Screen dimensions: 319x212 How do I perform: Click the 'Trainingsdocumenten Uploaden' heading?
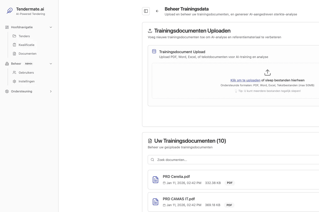[x=192, y=31]
